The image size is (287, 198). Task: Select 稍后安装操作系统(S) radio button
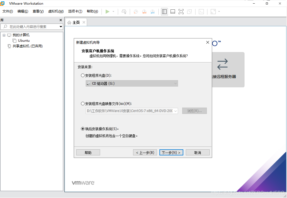coord(83,129)
